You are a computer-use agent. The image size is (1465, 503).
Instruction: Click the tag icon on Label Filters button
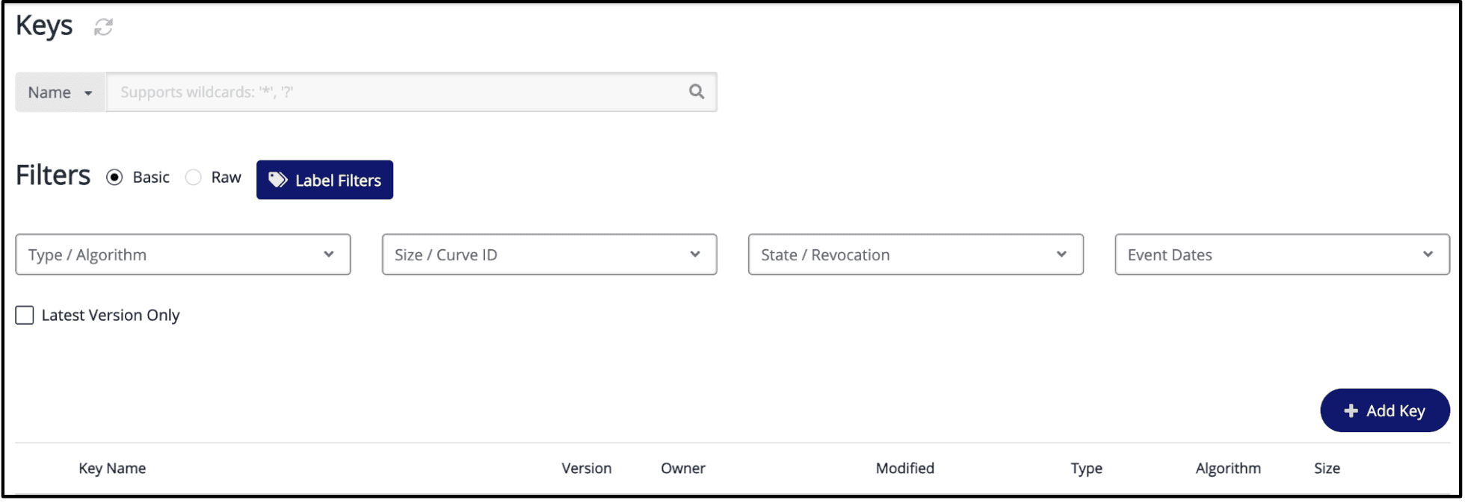(278, 179)
